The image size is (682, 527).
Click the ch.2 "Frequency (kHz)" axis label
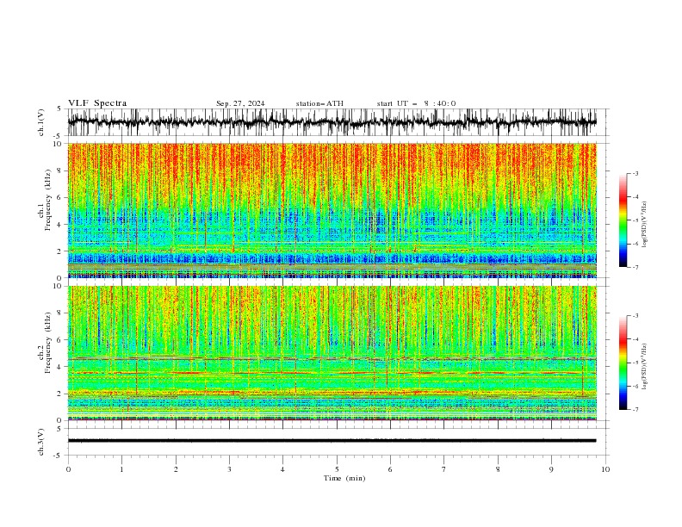click(48, 343)
